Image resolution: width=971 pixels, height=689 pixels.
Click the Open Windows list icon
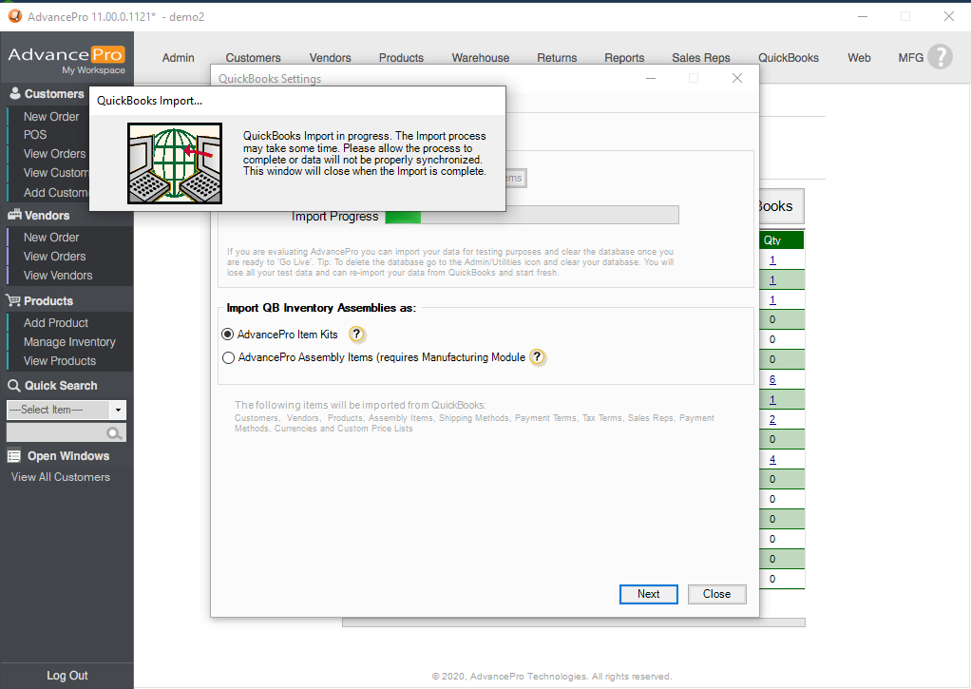coord(14,456)
